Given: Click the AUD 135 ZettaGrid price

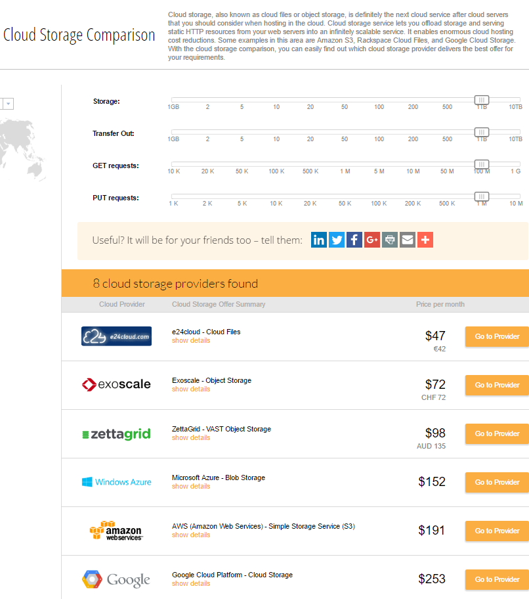Looking at the screenshot, I should click(x=431, y=446).
